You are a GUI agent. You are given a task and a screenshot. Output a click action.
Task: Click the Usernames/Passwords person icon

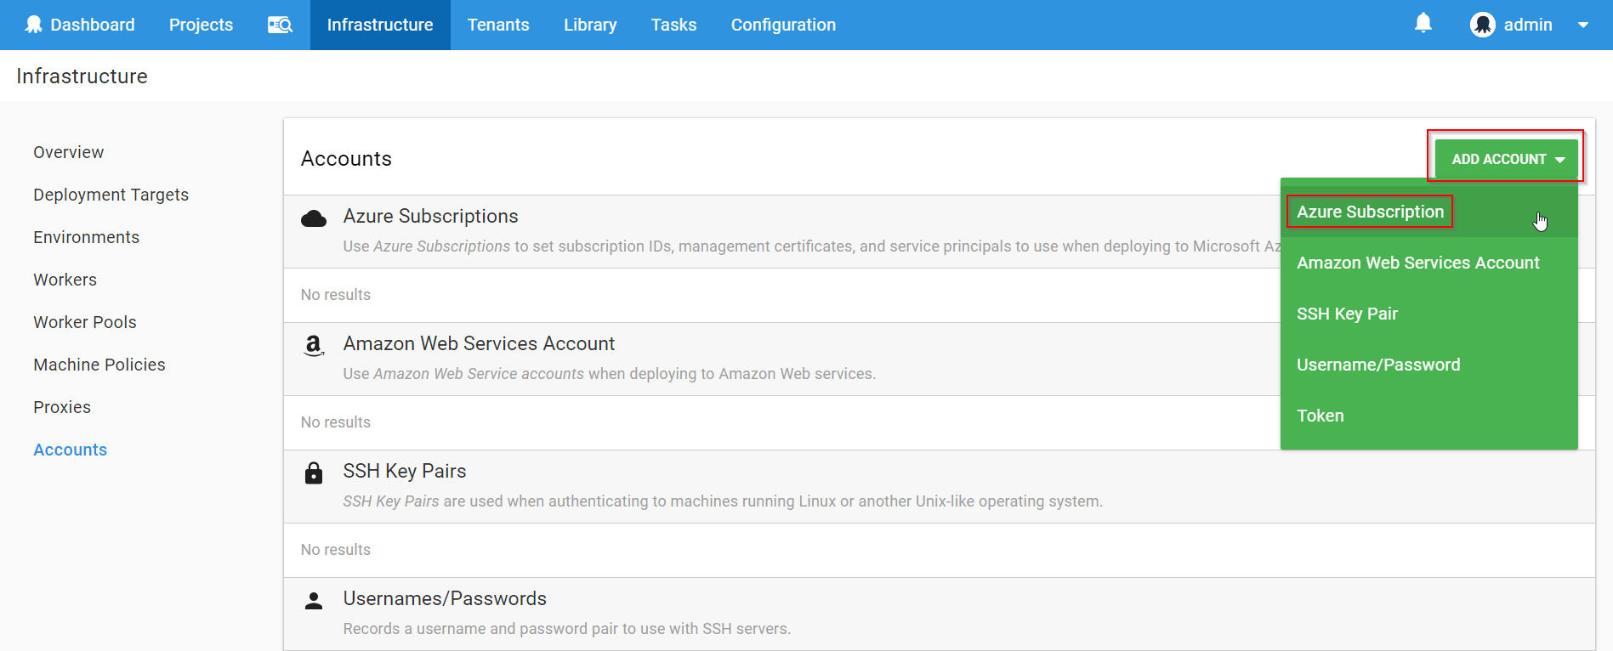click(314, 601)
